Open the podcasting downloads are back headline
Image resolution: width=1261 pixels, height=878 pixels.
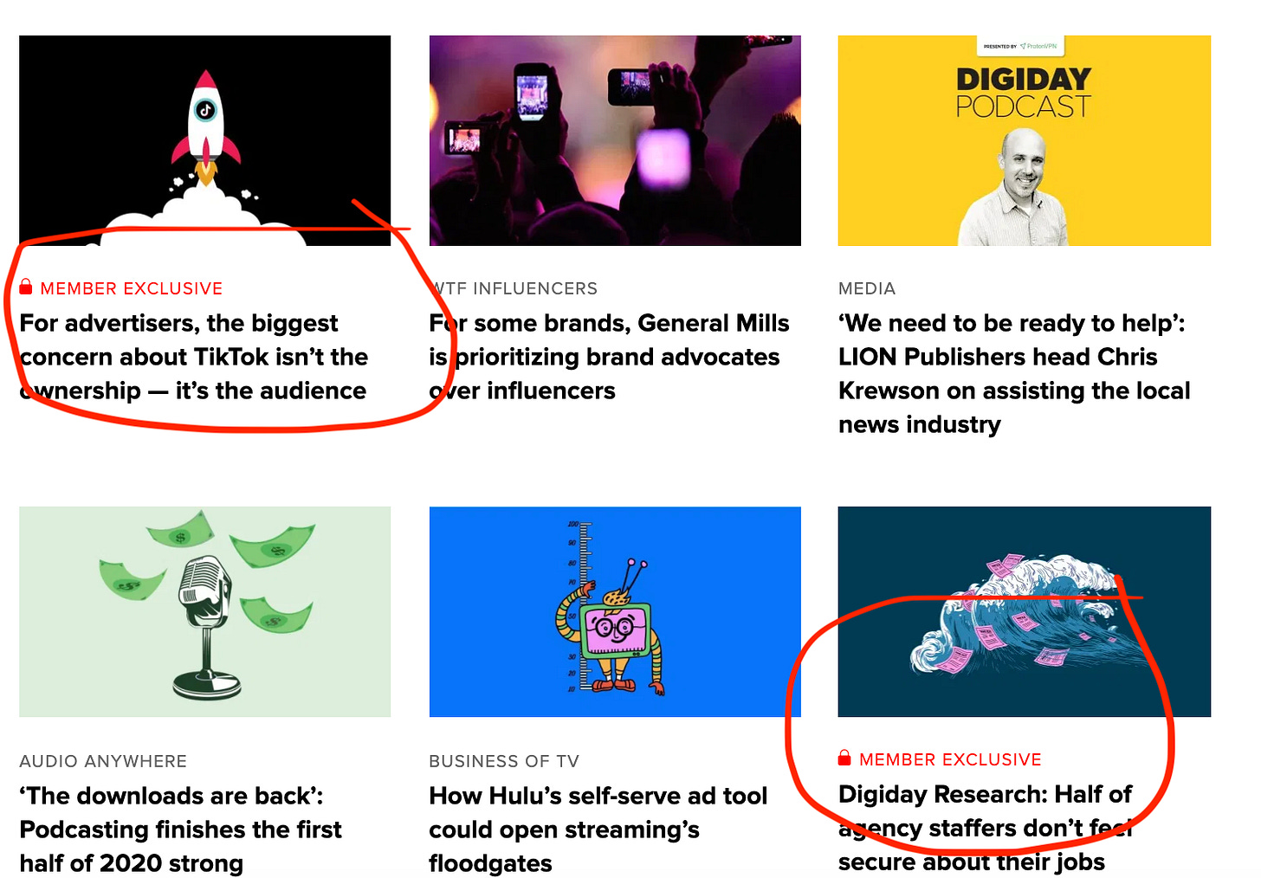[180, 830]
